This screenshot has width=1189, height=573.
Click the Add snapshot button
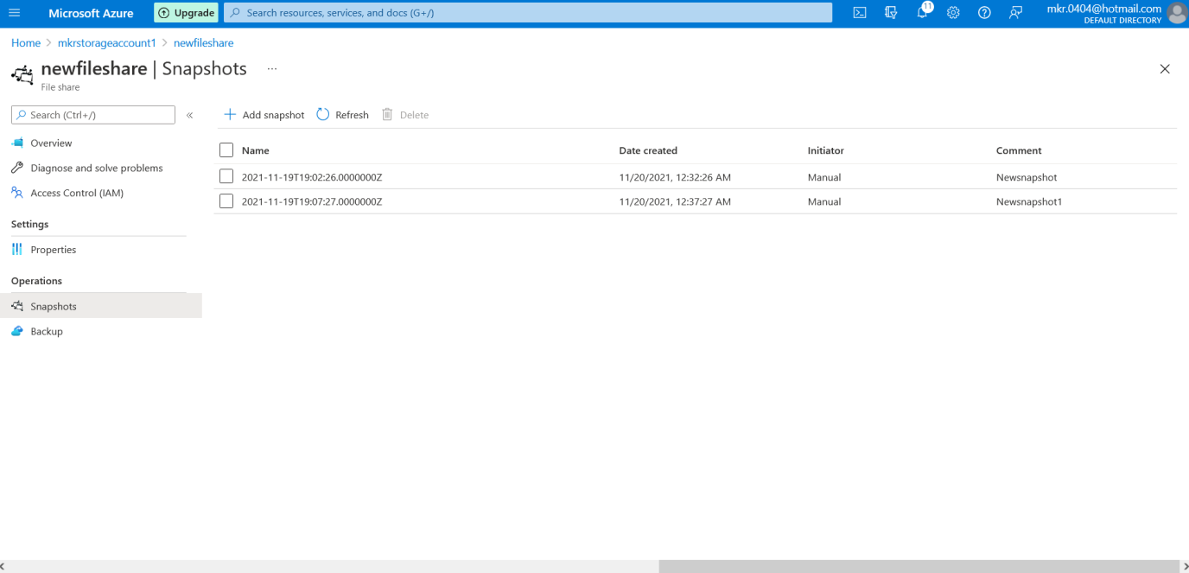coord(264,115)
